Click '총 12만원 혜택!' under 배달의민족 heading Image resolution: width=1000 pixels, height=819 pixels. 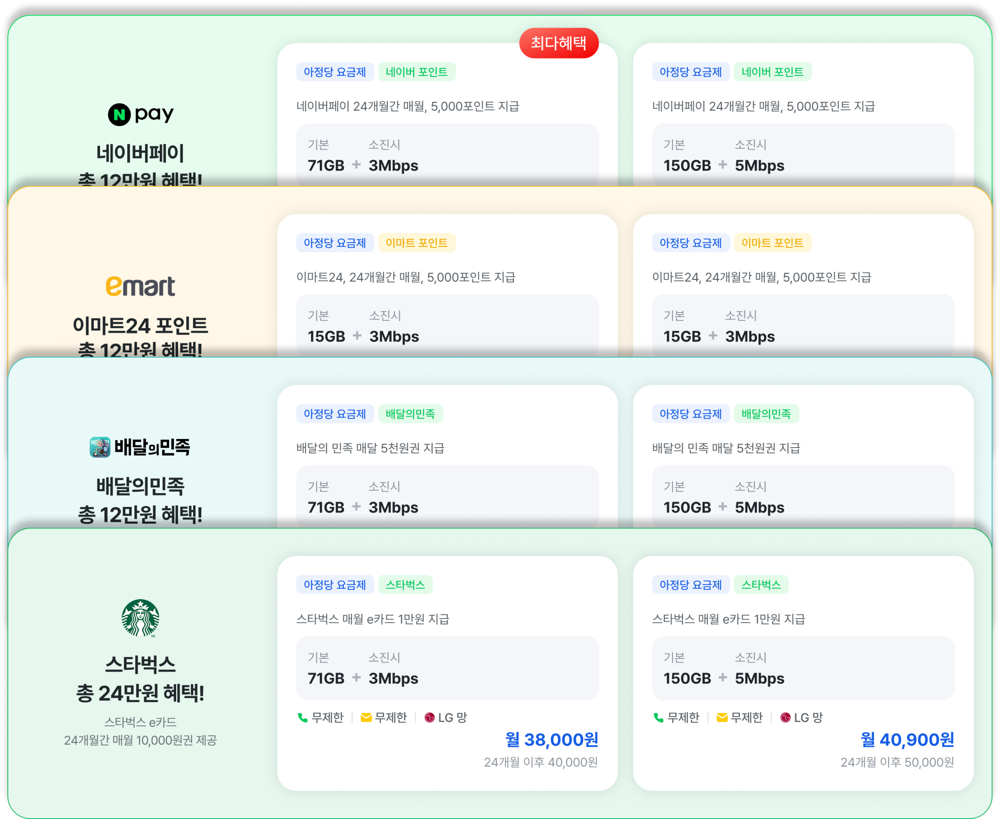point(140,514)
